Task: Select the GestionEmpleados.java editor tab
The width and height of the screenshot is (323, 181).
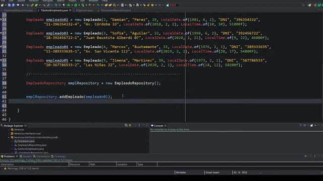Action: click(x=54, y=10)
